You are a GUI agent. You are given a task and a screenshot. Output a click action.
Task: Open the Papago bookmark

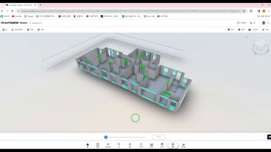coord(29,16)
